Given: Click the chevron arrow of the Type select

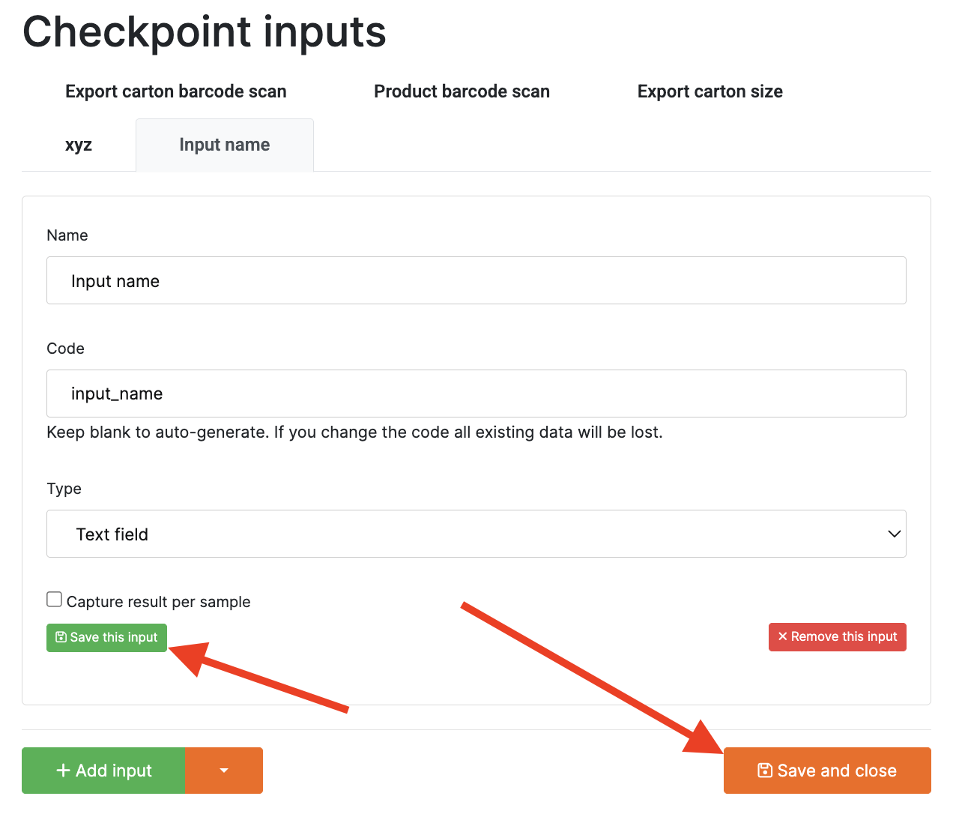Looking at the screenshot, I should pyautogui.click(x=893, y=534).
